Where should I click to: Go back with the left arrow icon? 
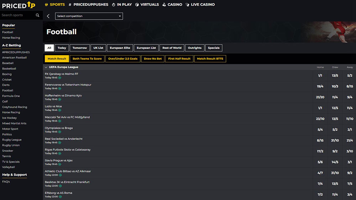pos(48,16)
